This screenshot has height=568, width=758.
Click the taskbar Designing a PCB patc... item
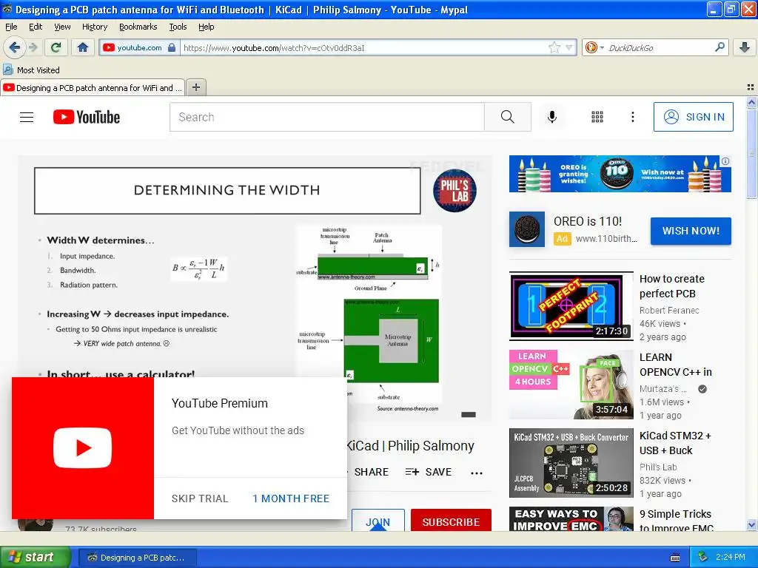[x=137, y=558]
